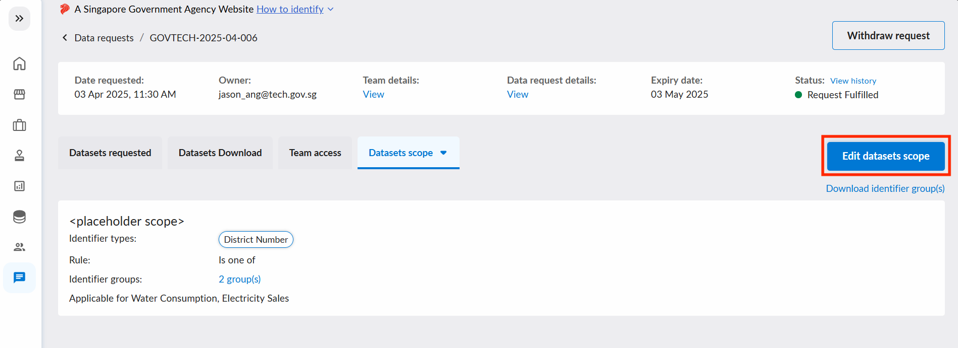Click the GOVTECH-2025-04-006 breadcrumb text

click(204, 38)
